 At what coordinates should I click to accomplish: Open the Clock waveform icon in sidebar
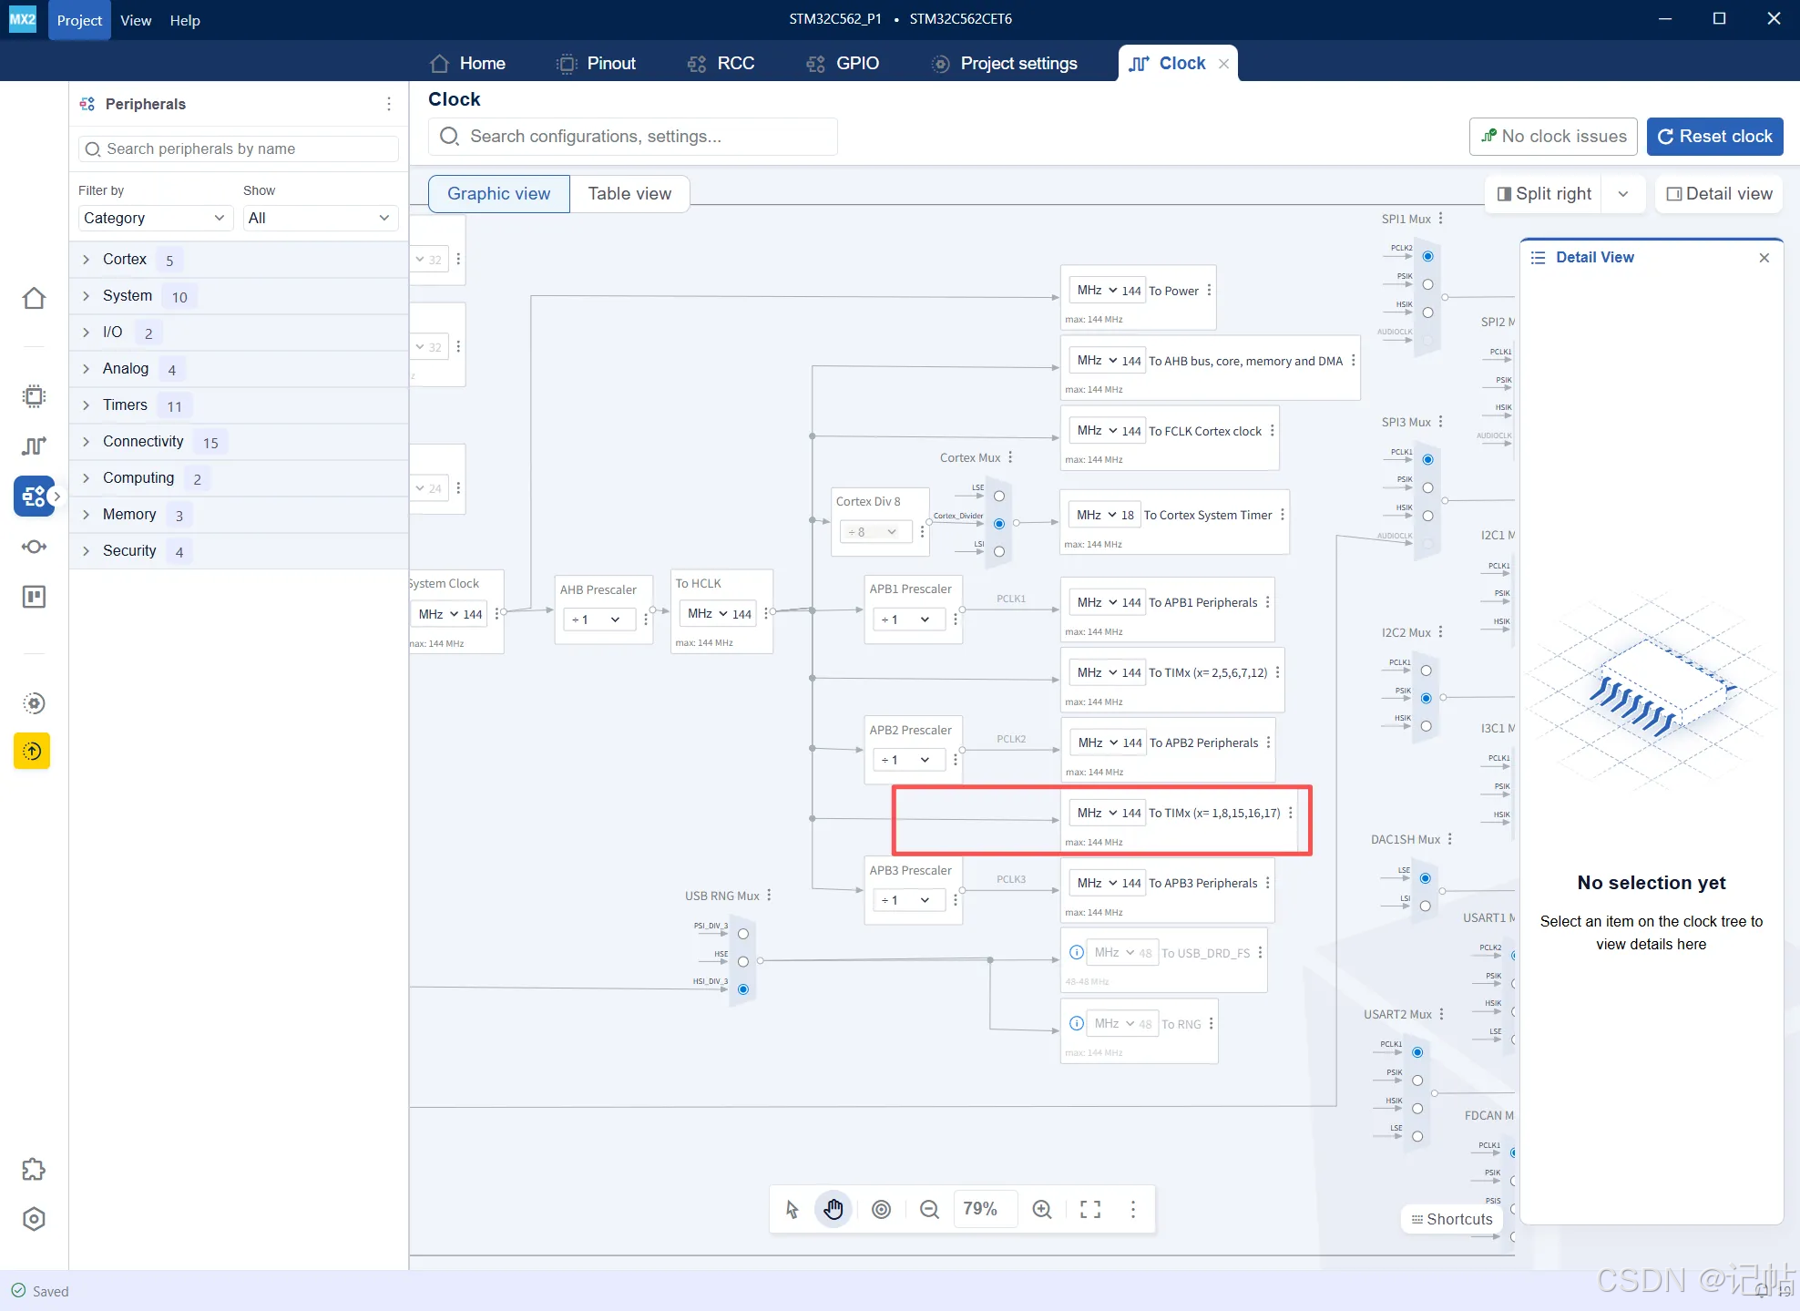tap(34, 446)
